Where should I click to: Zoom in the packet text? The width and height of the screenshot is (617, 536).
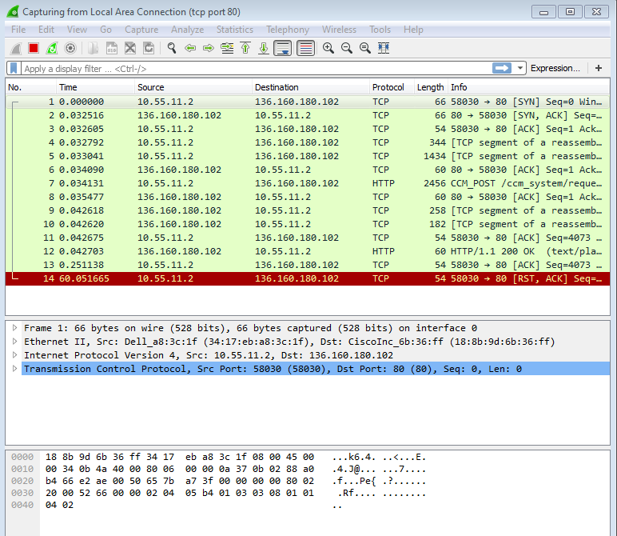[x=328, y=48]
